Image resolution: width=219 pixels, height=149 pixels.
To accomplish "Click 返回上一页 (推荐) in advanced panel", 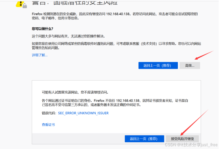I will [144, 139].
